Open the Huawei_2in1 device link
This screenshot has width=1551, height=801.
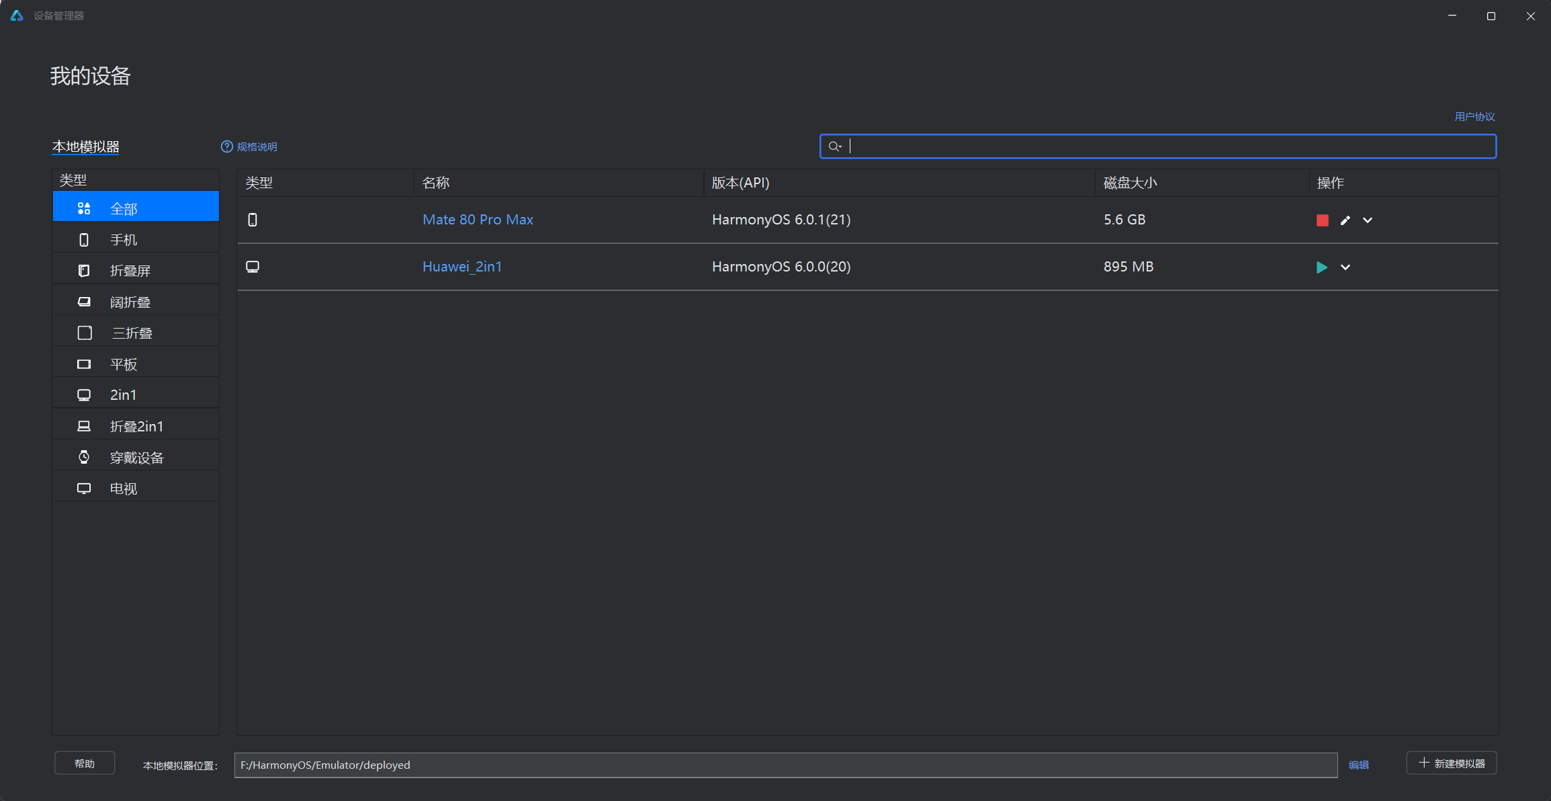coord(462,267)
